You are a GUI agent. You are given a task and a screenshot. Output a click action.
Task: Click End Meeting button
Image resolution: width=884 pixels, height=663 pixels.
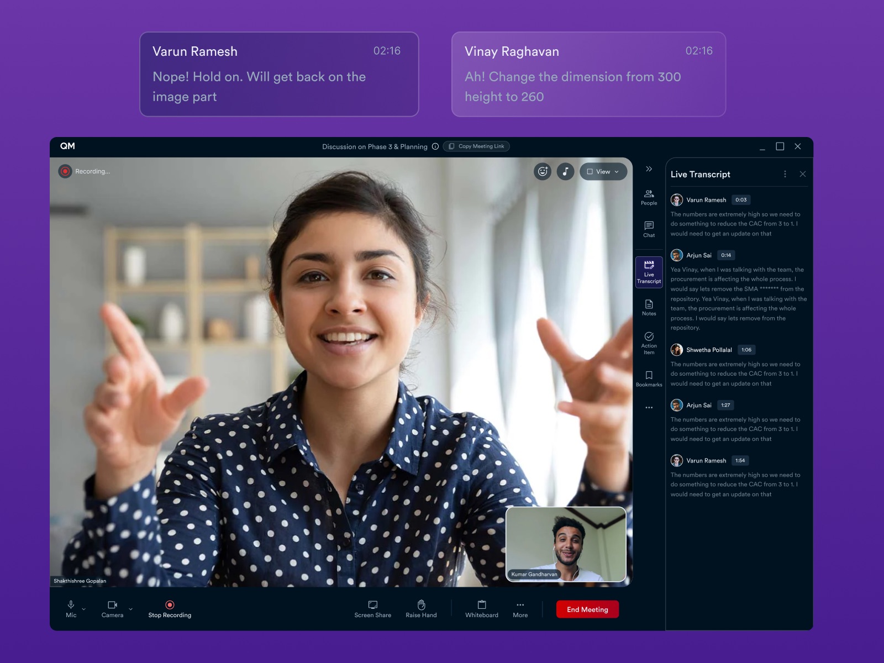[x=587, y=609]
